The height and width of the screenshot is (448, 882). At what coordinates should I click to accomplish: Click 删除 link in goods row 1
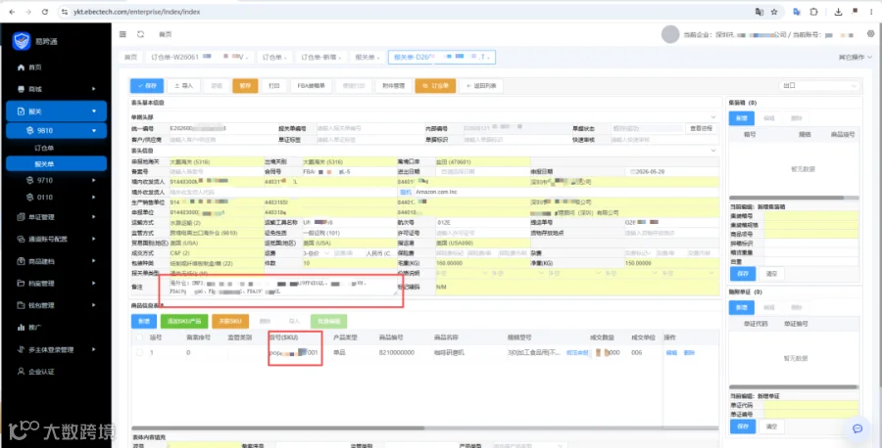pos(689,352)
